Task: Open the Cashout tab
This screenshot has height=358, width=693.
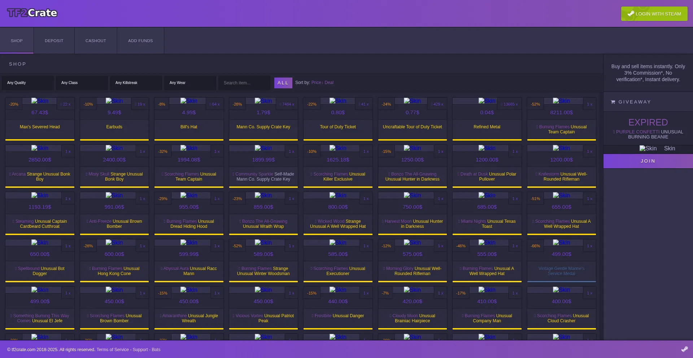Action: tap(96, 41)
